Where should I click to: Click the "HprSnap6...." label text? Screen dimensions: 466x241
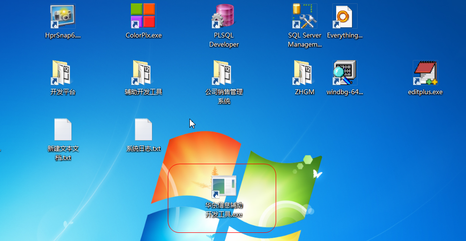tap(63, 36)
